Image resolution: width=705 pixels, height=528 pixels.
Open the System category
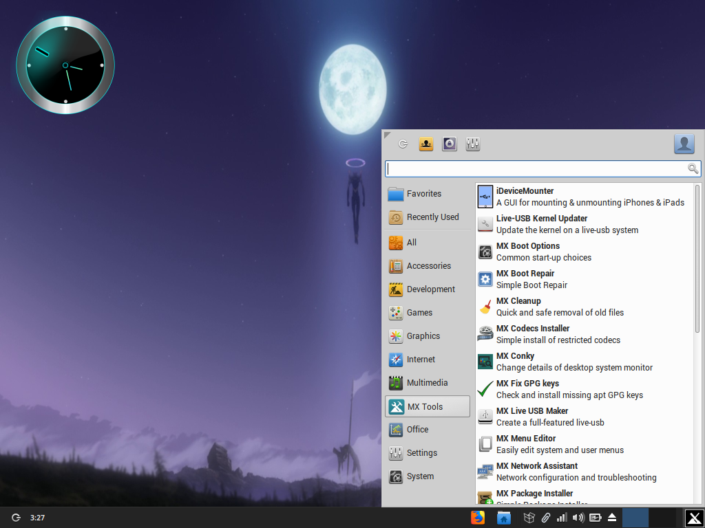428,476
